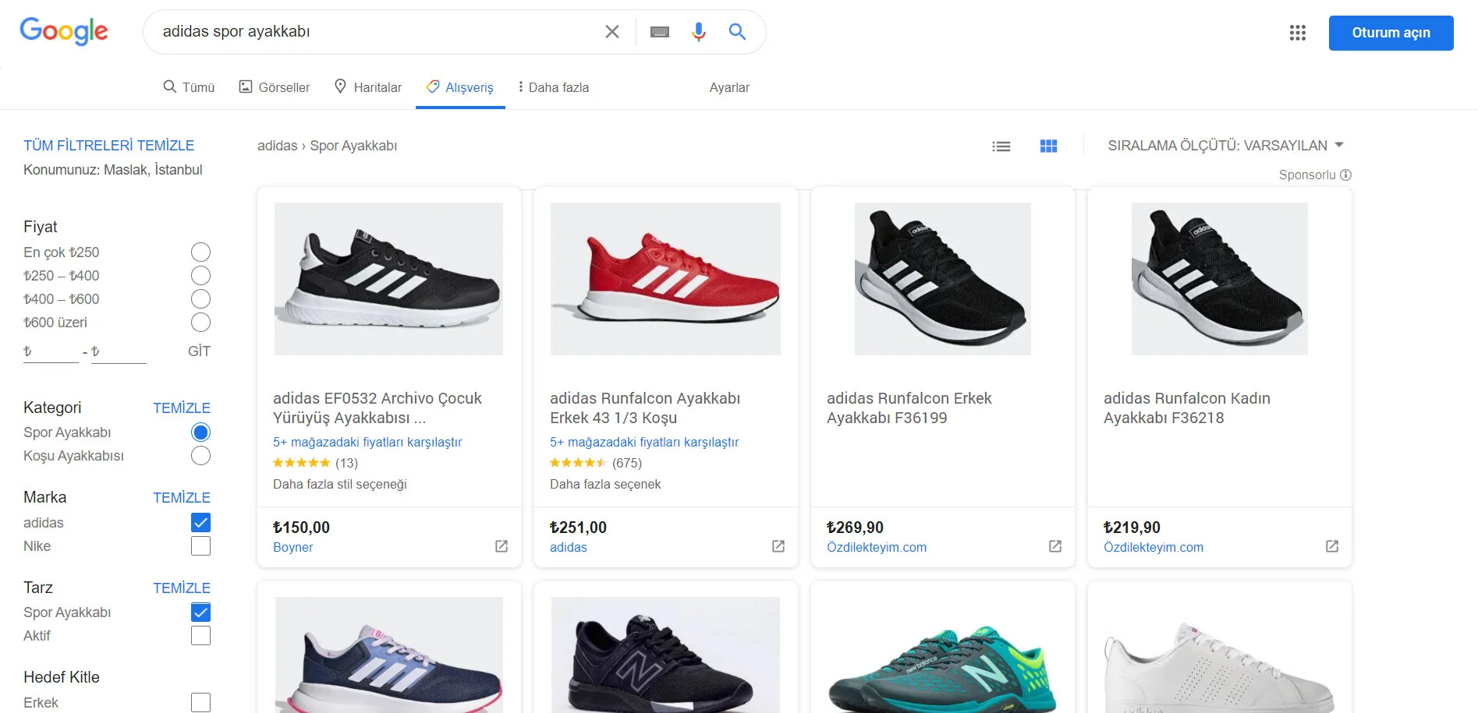This screenshot has height=713, width=1478.
Task: Click adidas store link under ₺251,00
Action: (569, 548)
